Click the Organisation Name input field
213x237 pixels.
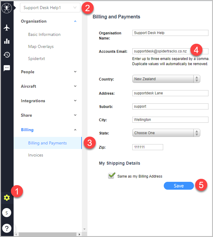(170, 33)
